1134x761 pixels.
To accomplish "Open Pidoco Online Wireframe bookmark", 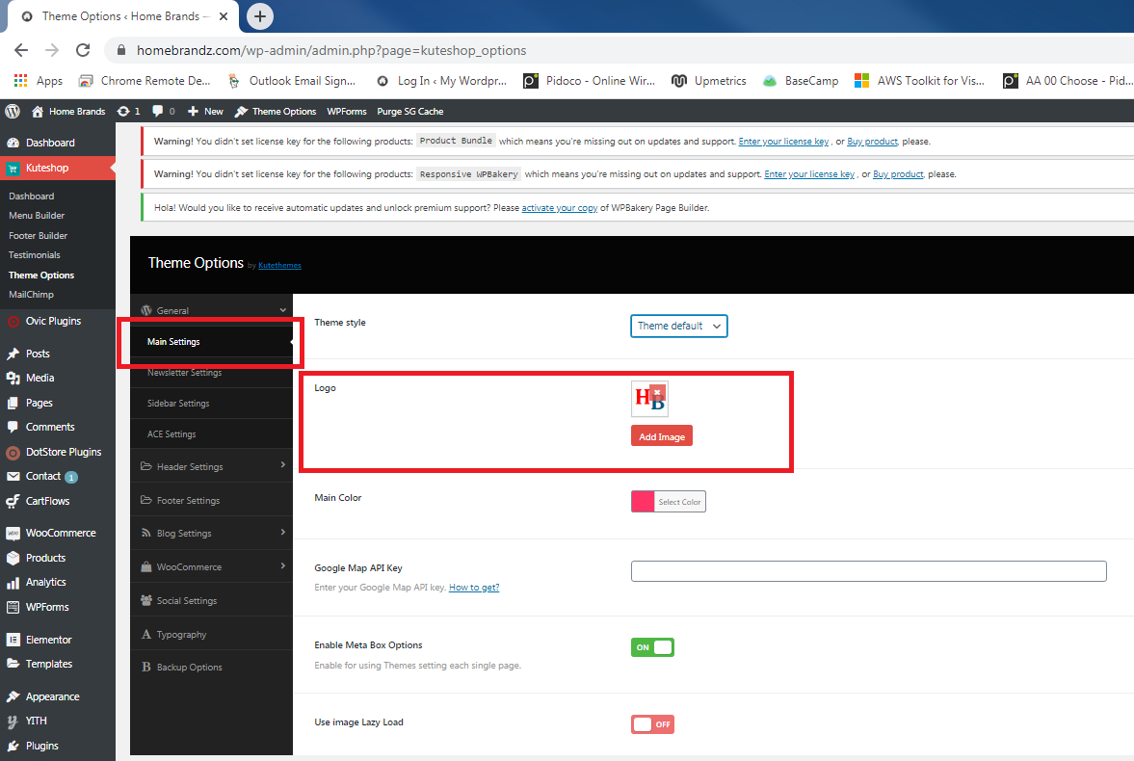I will [590, 80].
